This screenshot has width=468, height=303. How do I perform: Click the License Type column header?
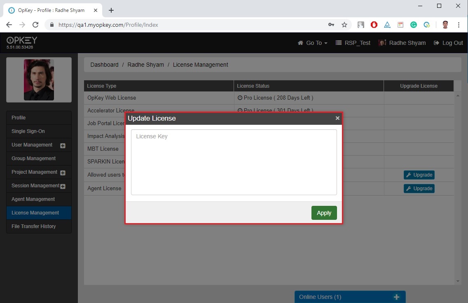point(159,86)
